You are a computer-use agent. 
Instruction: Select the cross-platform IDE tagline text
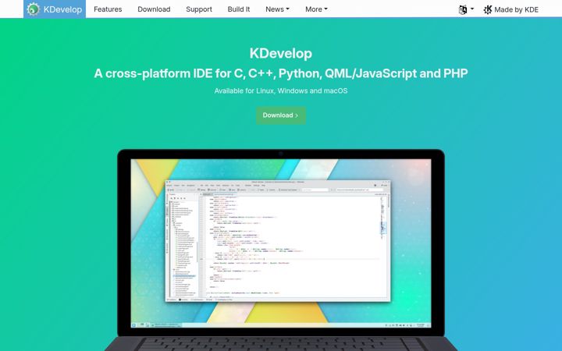point(281,73)
